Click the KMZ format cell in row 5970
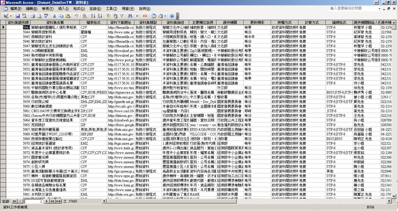The width and height of the screenshot is (398, 211). click(93, 143)
